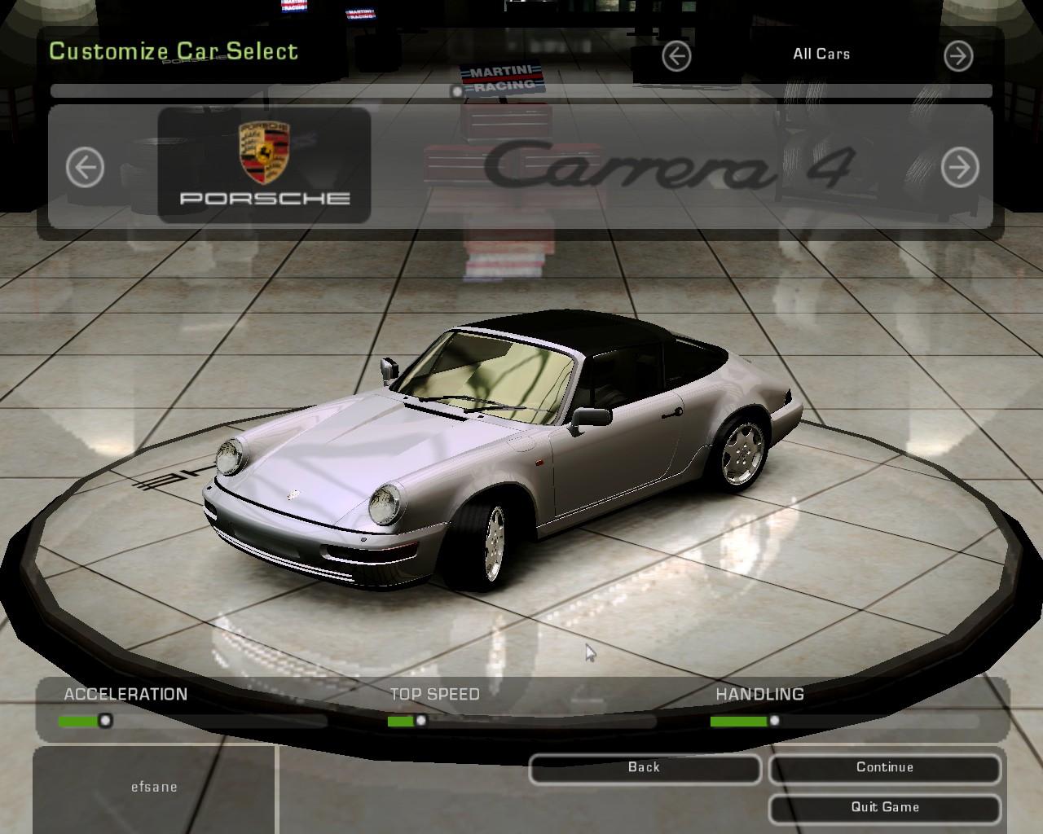Click the Customize Car Select title
The width and height of the screenshot is (1043, 834).
click(174, 50)
